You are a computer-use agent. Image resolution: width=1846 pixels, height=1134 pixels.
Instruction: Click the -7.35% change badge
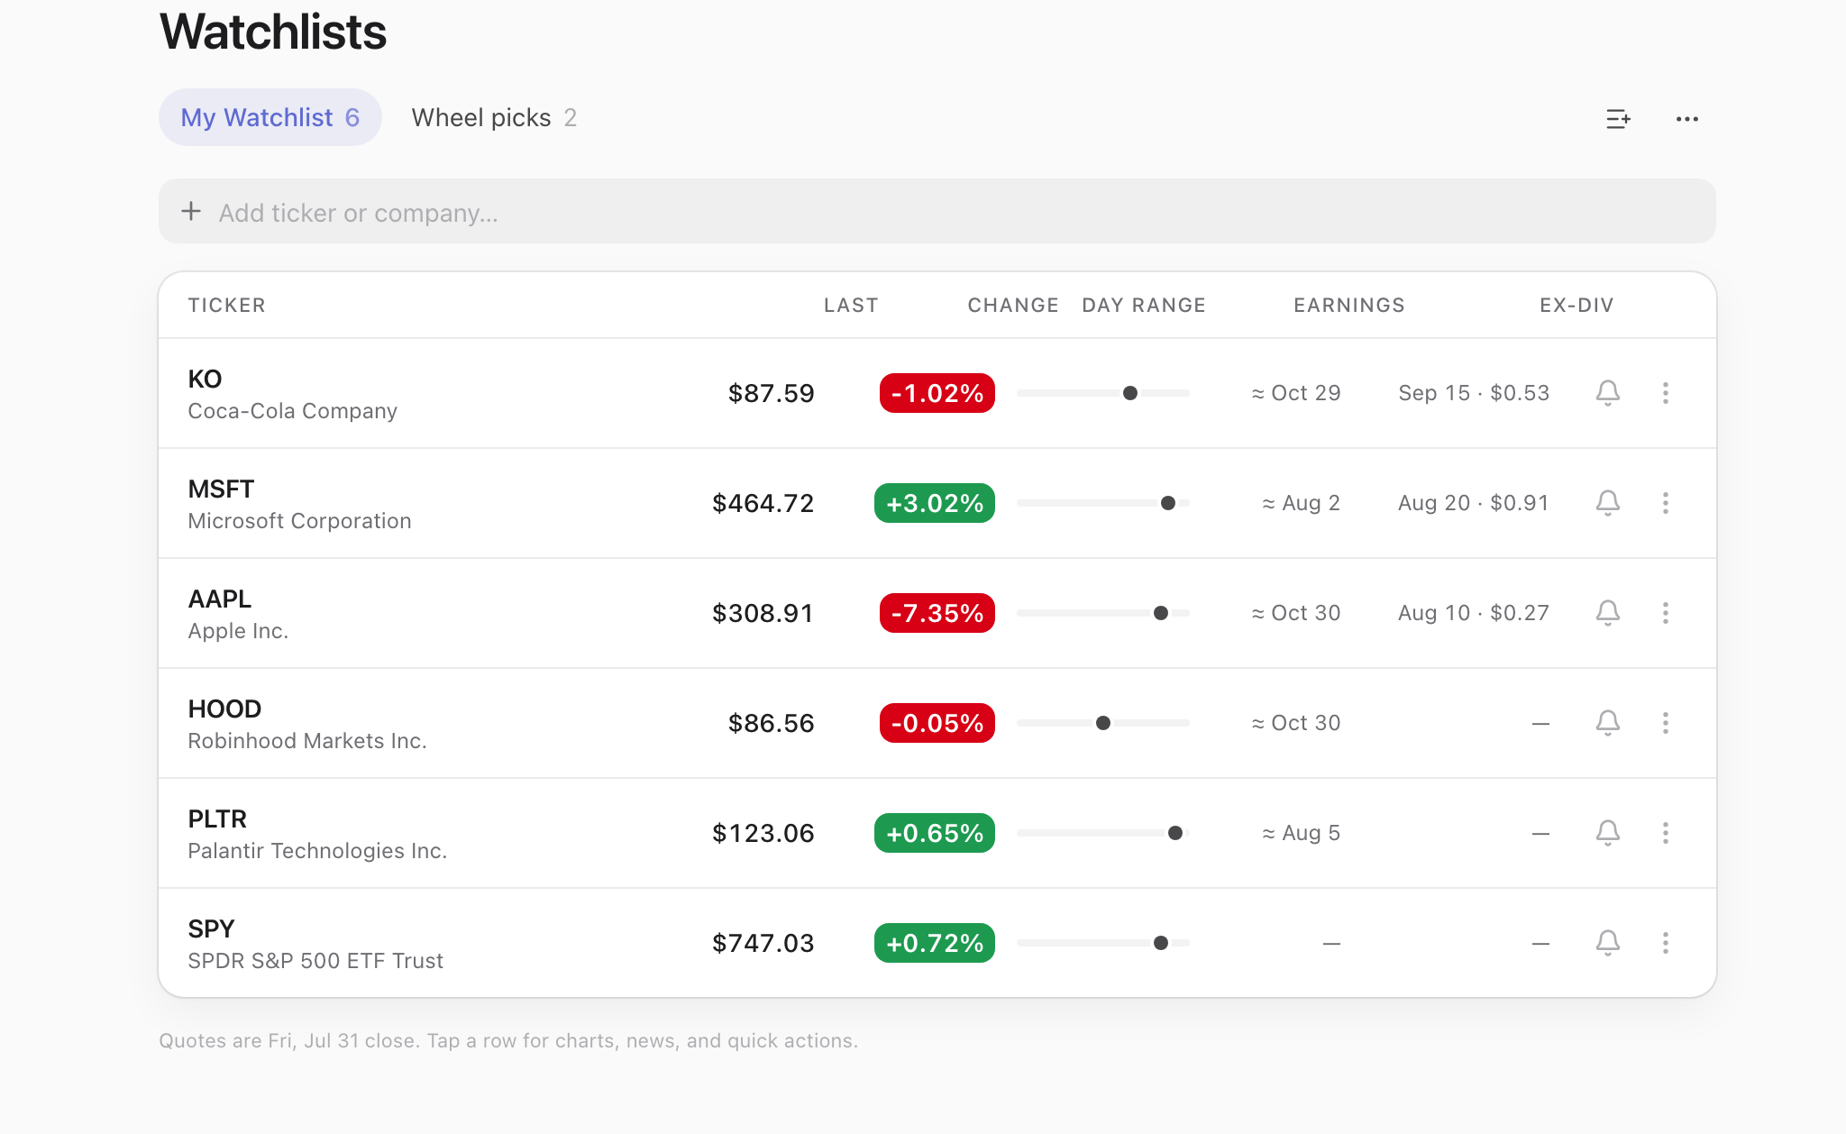click(937, 613)
